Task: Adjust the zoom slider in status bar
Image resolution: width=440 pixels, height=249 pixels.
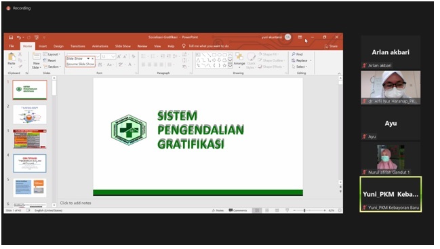Action: point(304,210)
